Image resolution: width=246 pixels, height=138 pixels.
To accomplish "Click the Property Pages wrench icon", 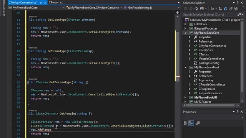I will tap(198, 123).
